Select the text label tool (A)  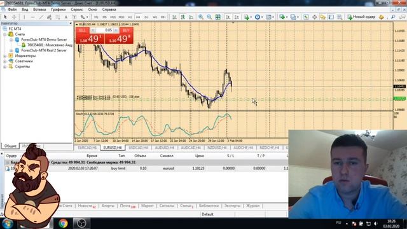tap(66, 17)
